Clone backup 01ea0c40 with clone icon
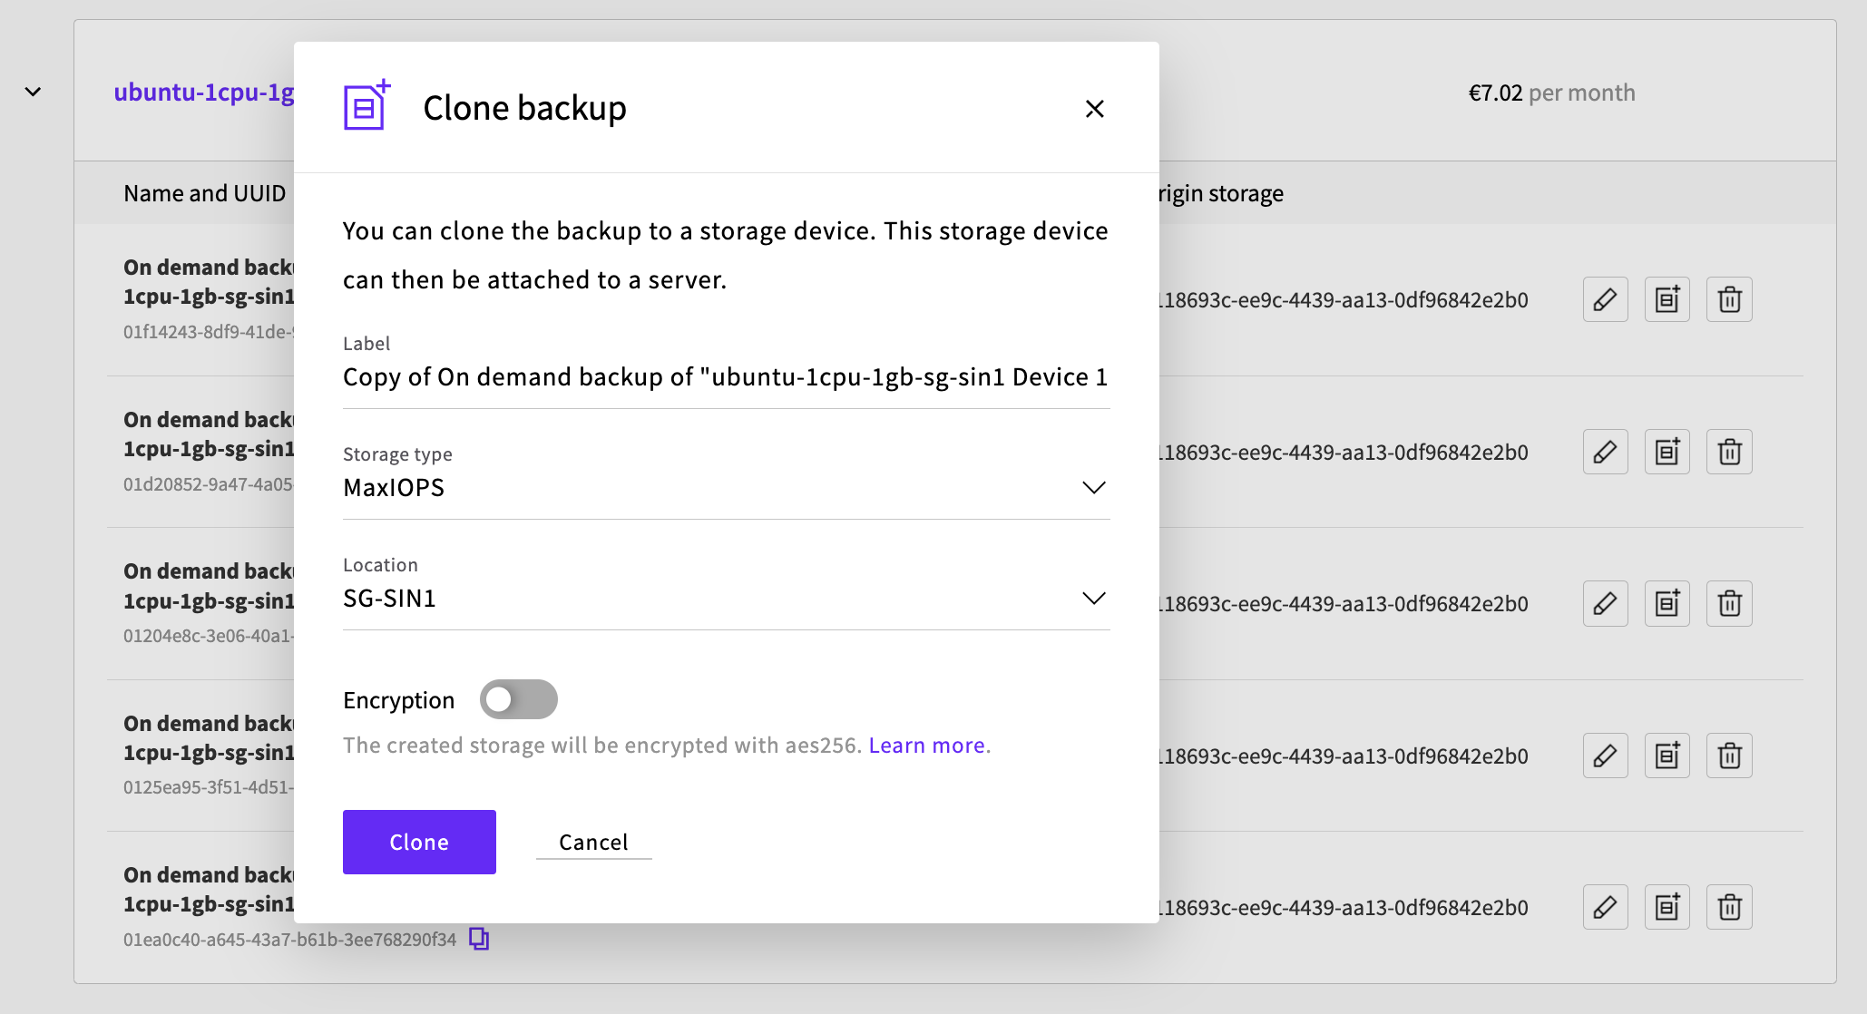This screenshot has height=1014, width=1867. [1667, 907]
